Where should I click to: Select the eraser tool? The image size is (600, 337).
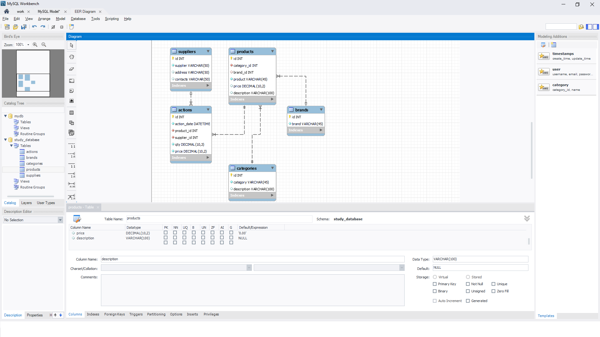point(72,69)
